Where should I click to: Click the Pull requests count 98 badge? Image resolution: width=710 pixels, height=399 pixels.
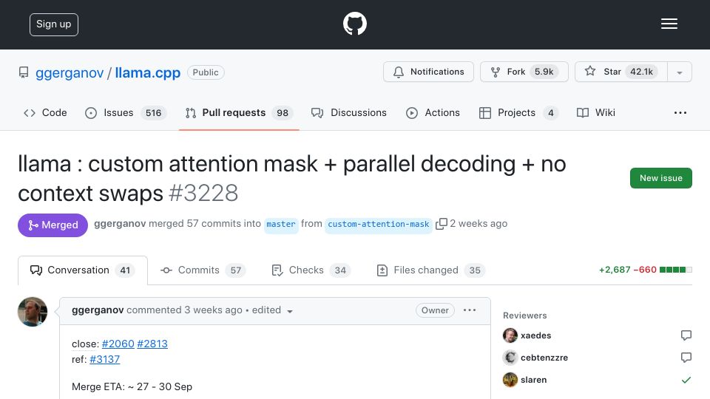[283, 112]
